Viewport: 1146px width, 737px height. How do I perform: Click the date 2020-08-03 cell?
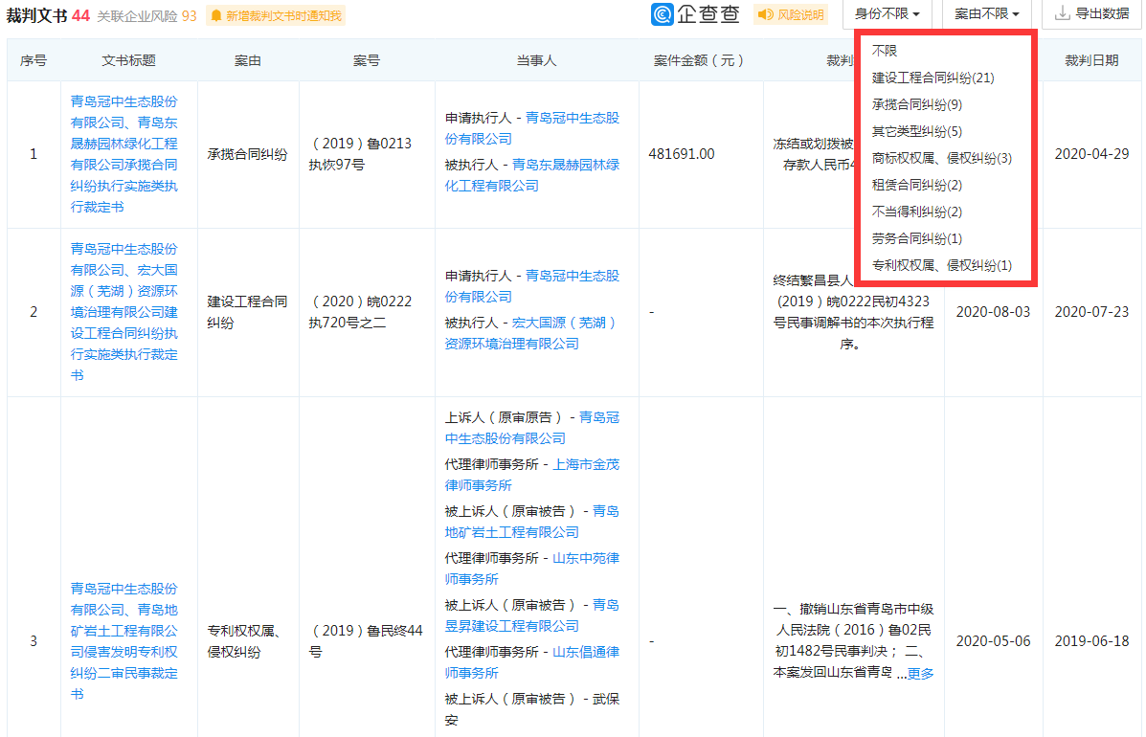pos(993,312)
